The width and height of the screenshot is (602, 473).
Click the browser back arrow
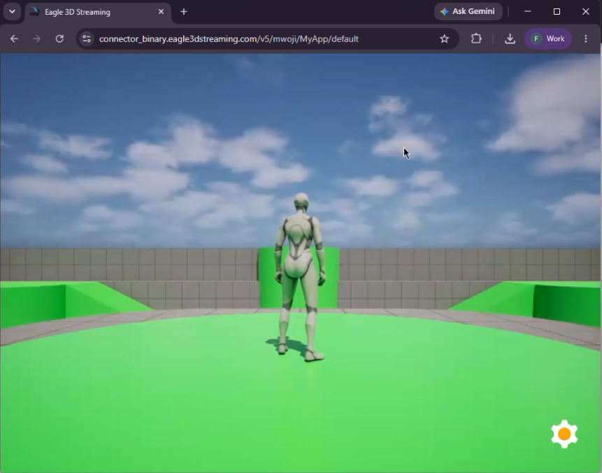pyautogui.click(x=14, y=38)
